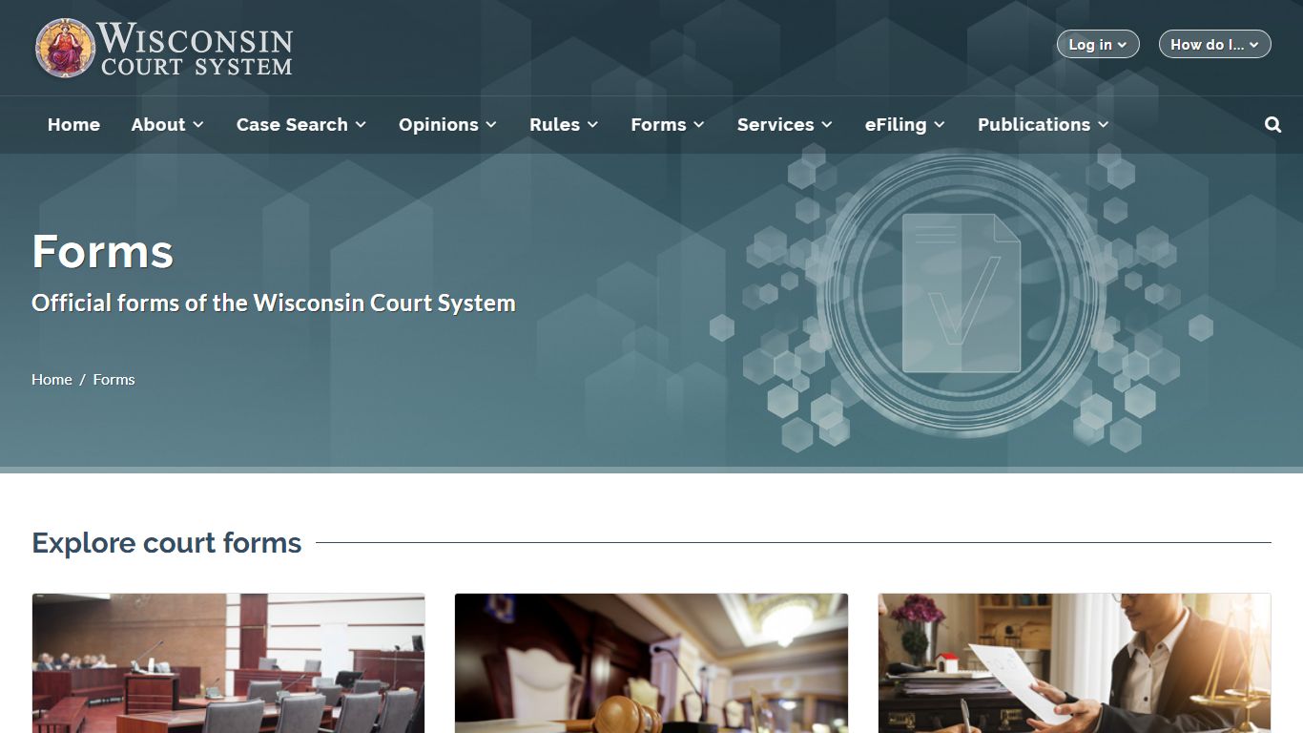Screen dimensions: 1303x733
Task: Click the Wisconsin Court System title text
Action: 195,49
